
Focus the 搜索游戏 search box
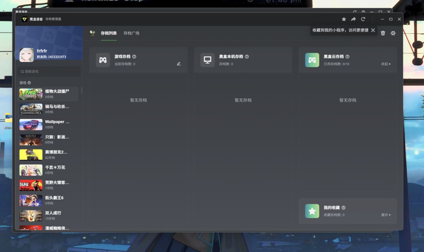[49, 71]
